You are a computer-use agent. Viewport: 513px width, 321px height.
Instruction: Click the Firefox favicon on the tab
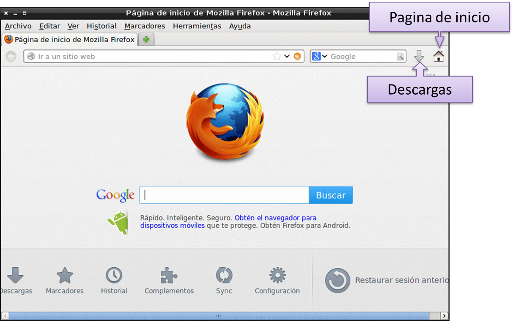pos(9,39)
